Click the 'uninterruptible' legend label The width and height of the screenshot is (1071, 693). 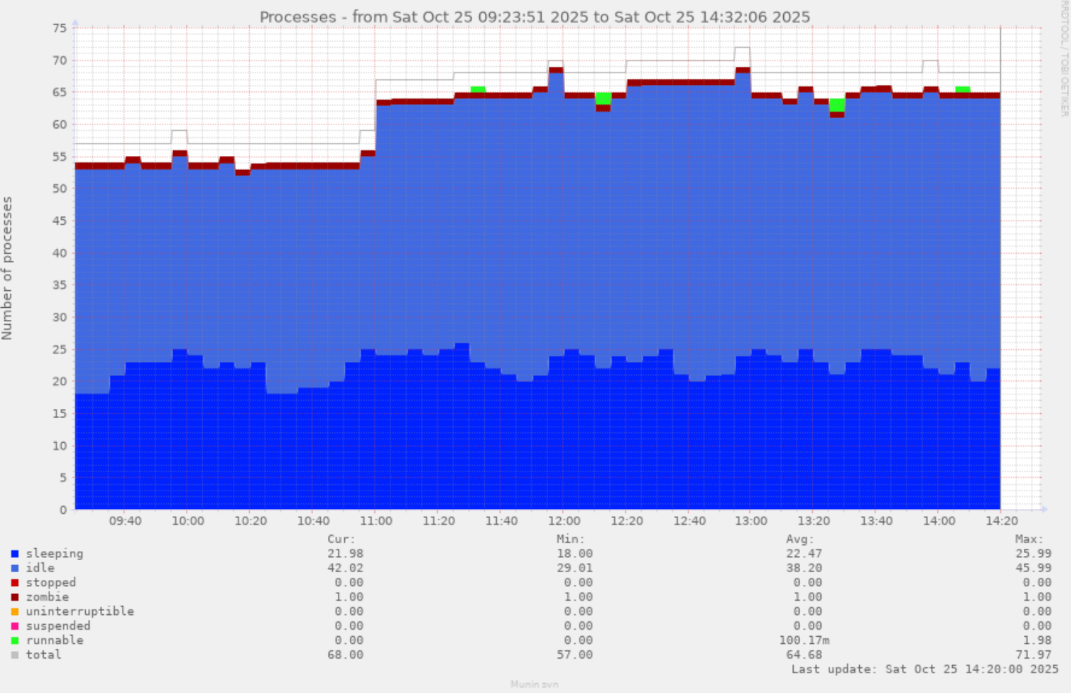coord(80,611)
